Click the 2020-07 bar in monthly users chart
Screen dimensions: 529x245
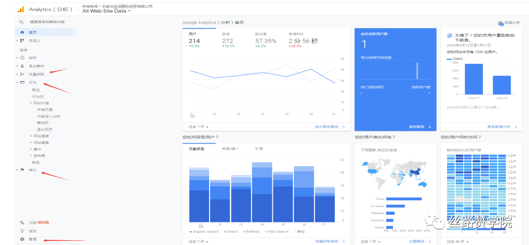[x=474, y=79]
